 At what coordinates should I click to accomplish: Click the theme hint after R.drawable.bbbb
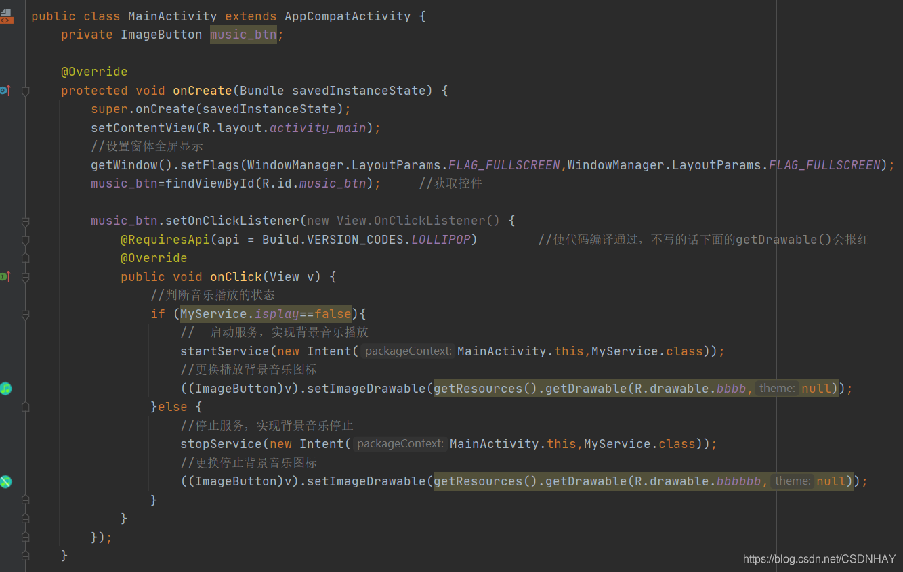[777, 389]
